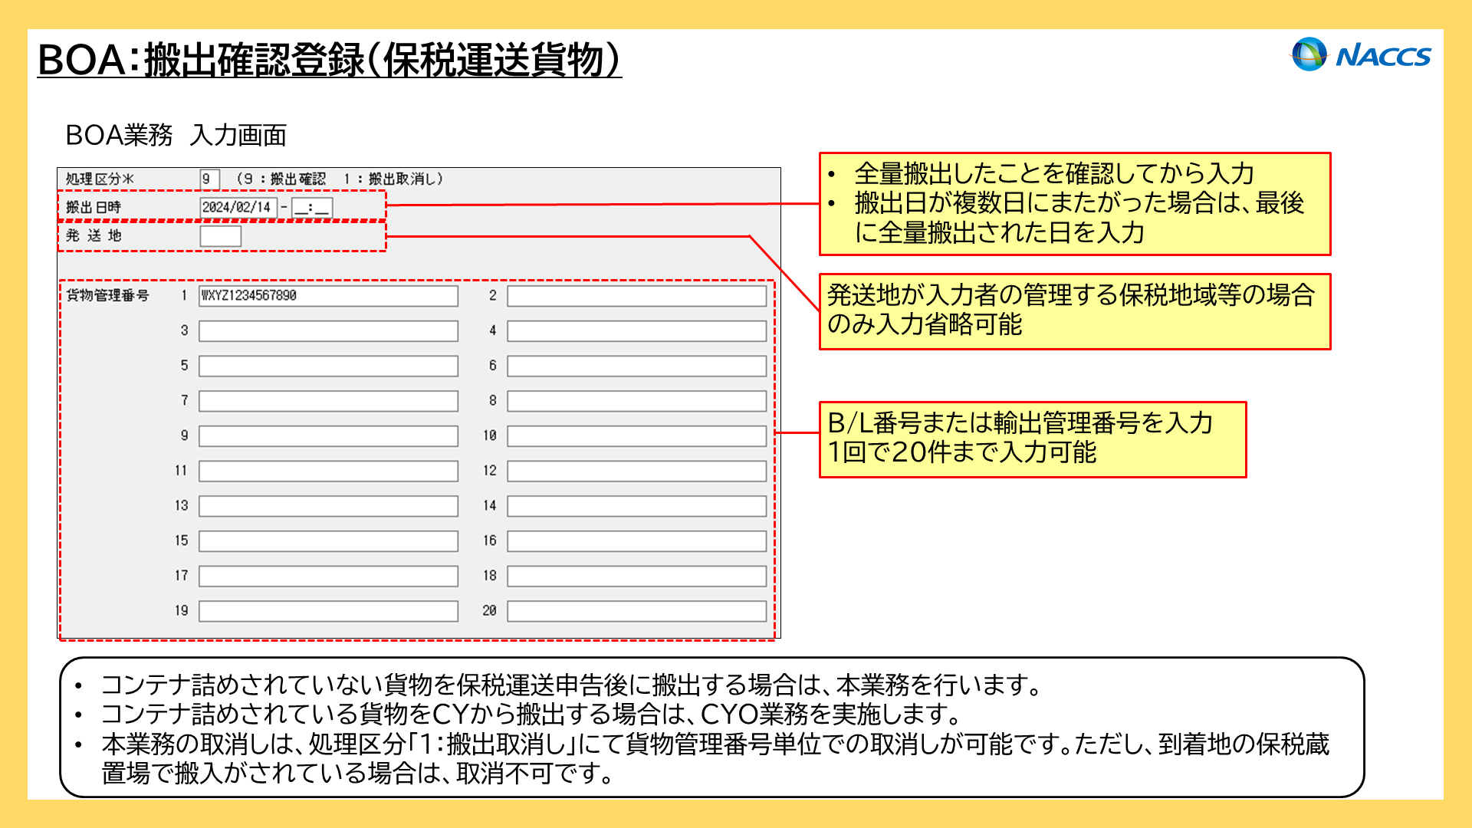Click 貨物管理番号 input field number 13

329,506
